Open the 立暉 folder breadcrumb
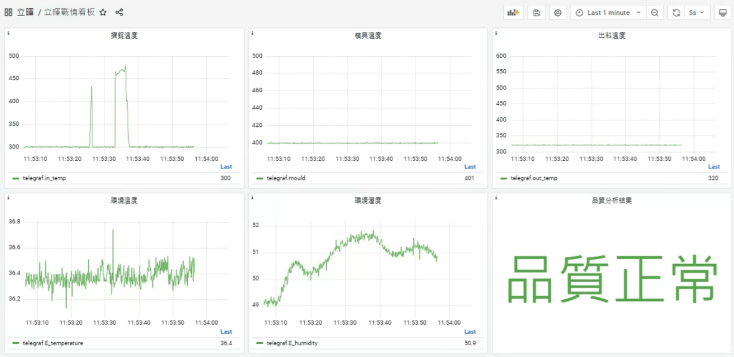The image size is (734, 357). pyautogui.click(x=26, y=12)
